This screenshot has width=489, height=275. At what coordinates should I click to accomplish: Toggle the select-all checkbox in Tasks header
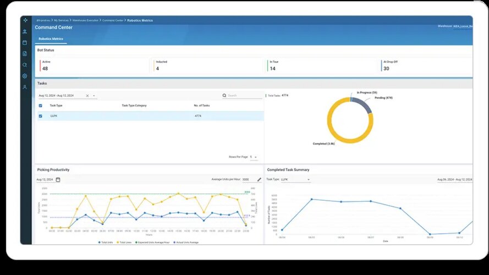tap(40, 106)
